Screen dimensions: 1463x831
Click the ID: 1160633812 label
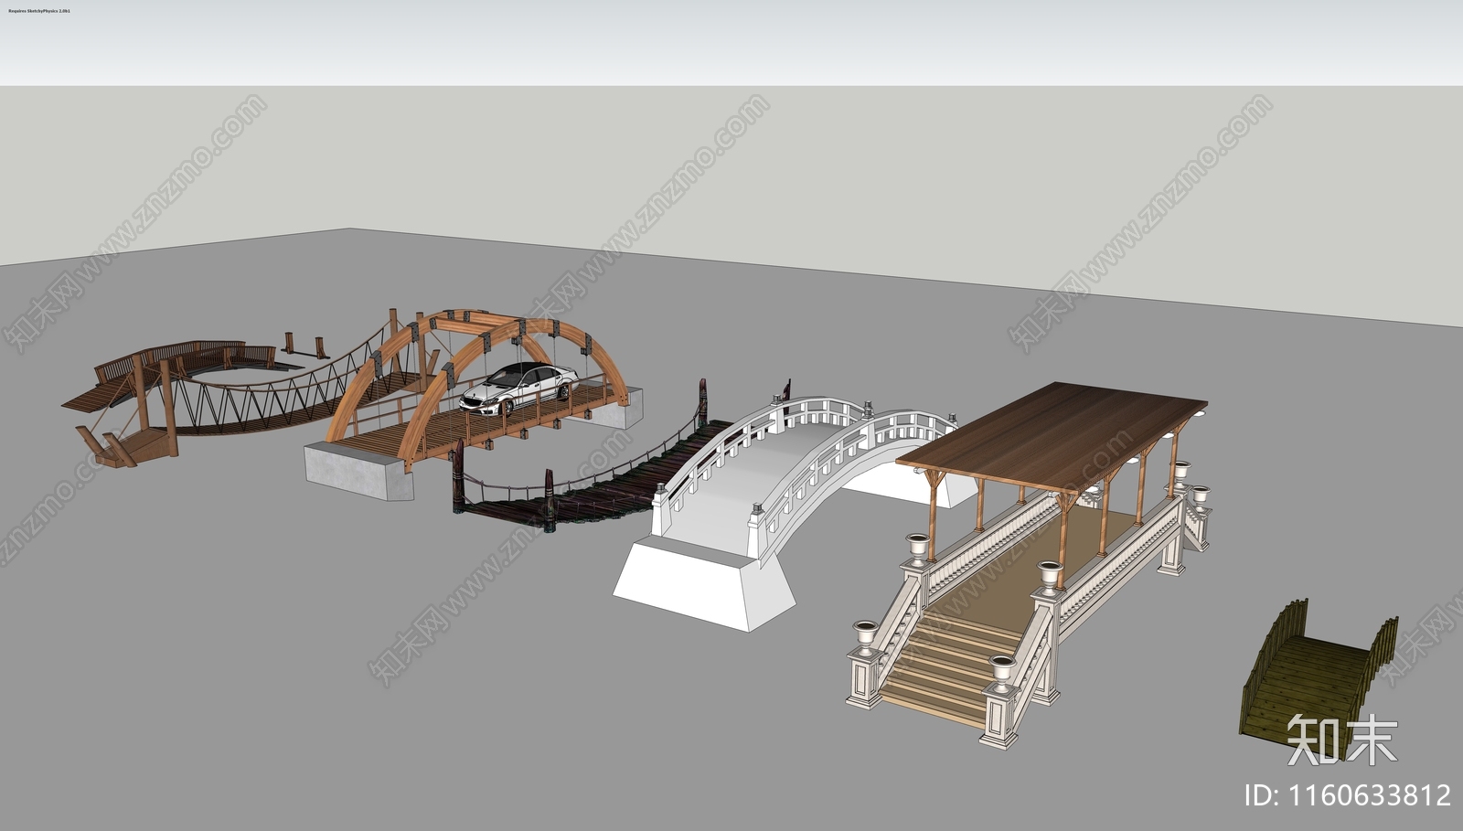[x=1349, y=794]
